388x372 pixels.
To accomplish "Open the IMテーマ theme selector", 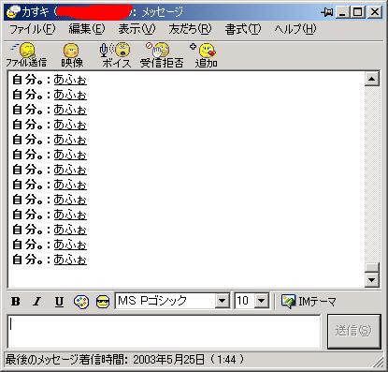I will (x=309, y=302).
